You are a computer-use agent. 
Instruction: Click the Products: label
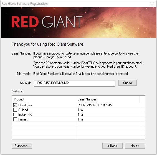coord(17,91)
